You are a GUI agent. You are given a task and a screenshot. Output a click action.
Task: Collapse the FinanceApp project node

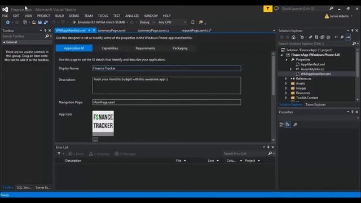click(x=282, y=55)
